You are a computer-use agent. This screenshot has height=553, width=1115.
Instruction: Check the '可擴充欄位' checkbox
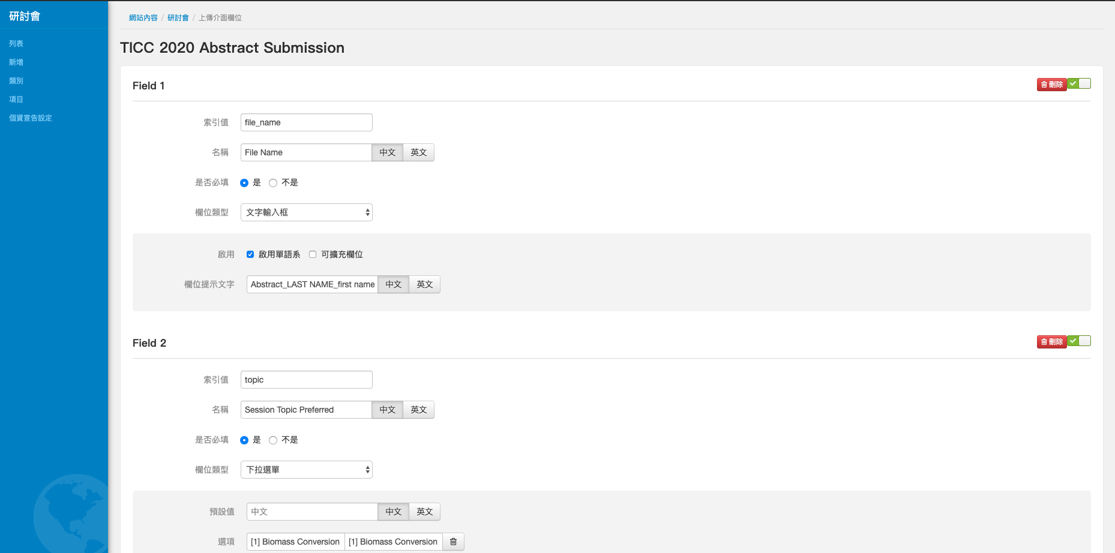(313, 254)
